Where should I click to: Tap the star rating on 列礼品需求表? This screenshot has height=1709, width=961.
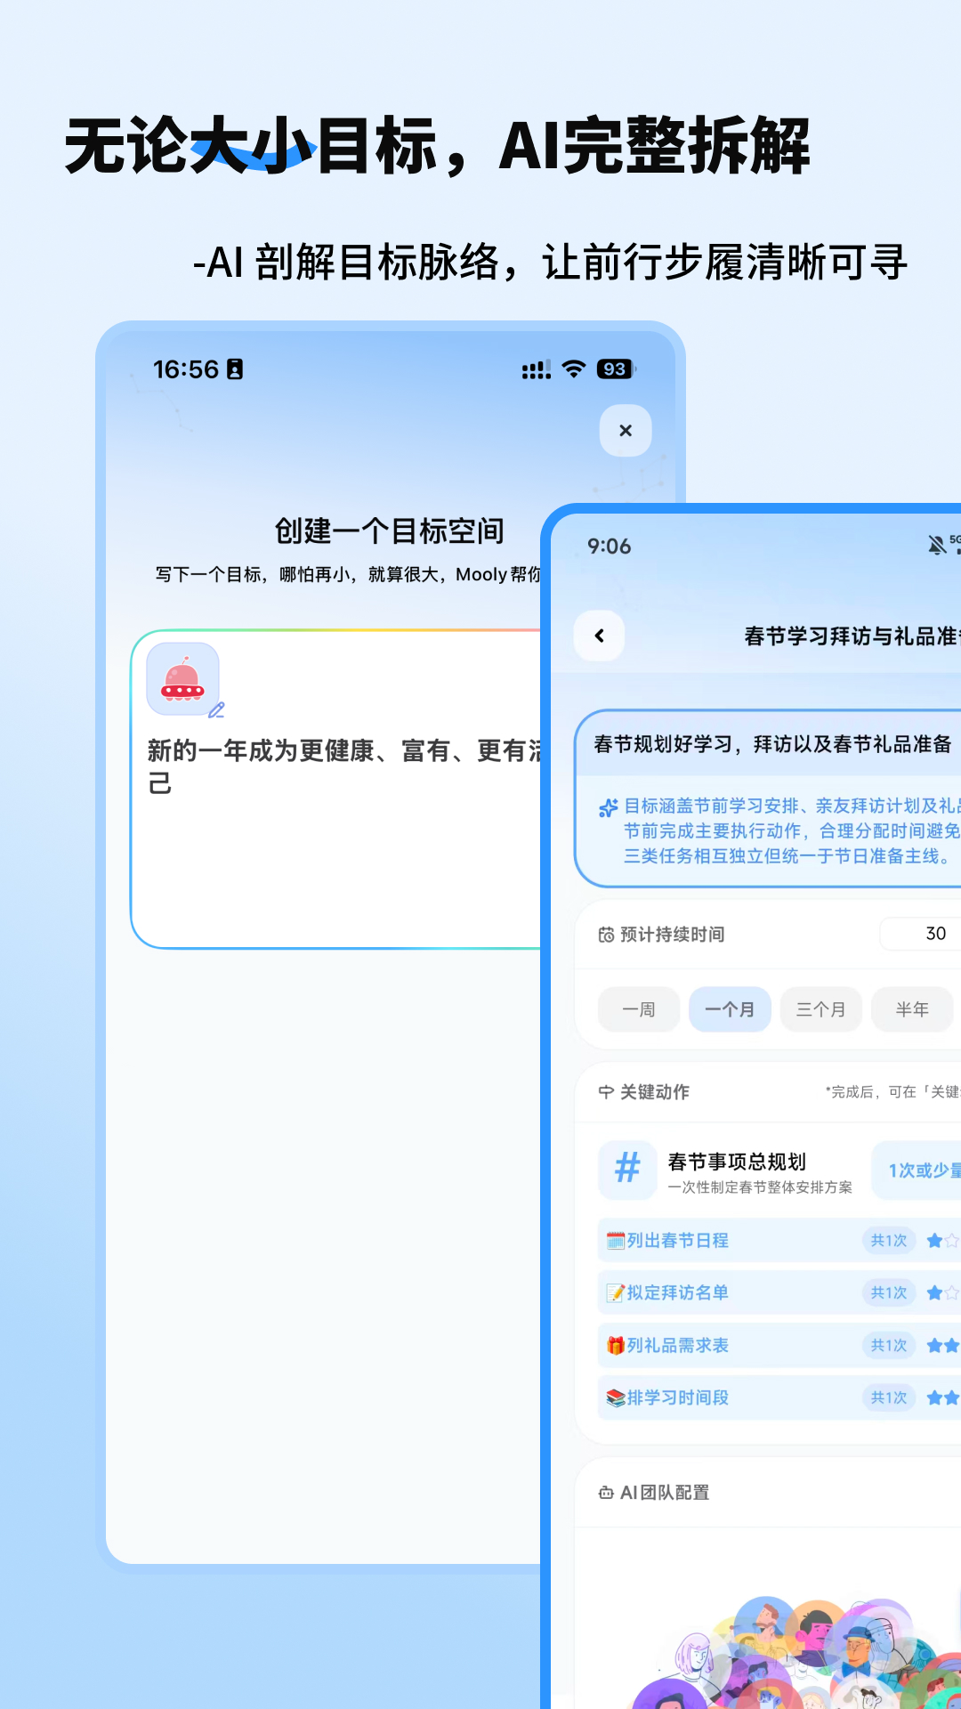(943, 1345)
